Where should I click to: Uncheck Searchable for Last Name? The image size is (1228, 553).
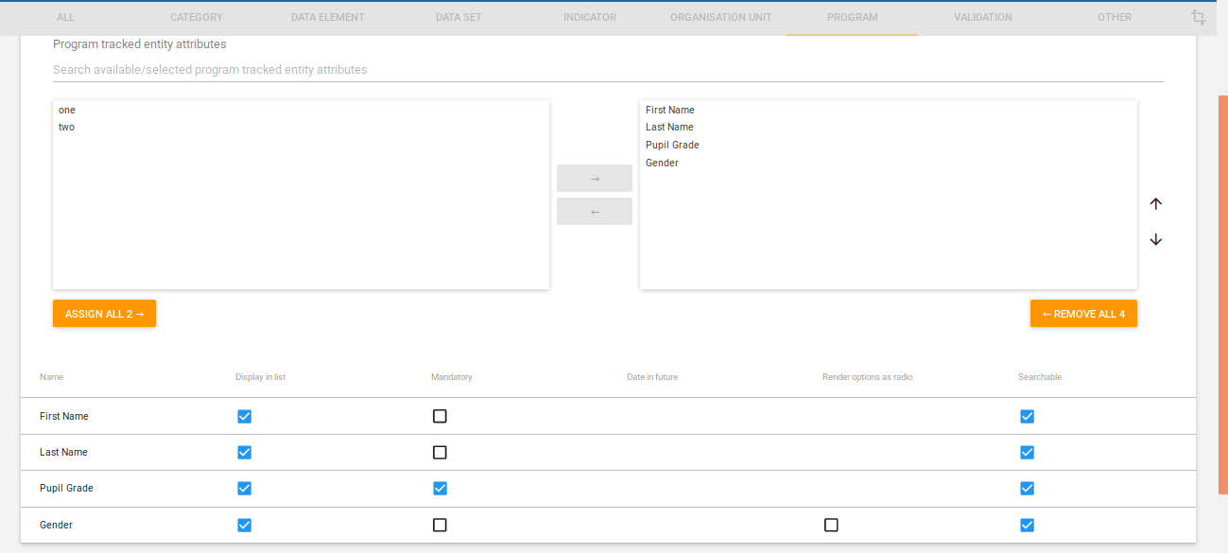coord(1027,452)
